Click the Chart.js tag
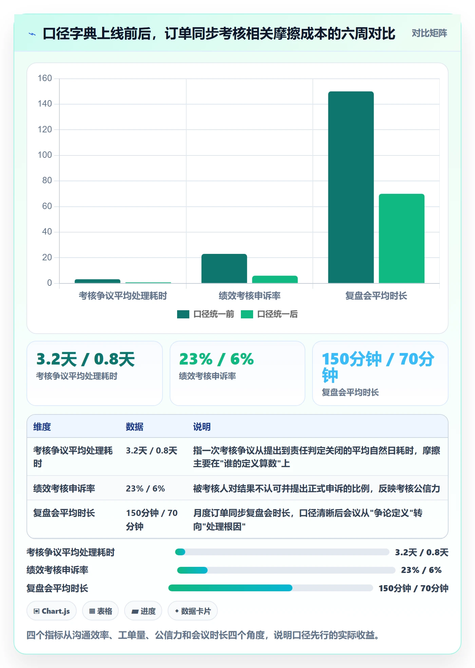The width and height of the screenshot is (475, 668). [52, 611]
